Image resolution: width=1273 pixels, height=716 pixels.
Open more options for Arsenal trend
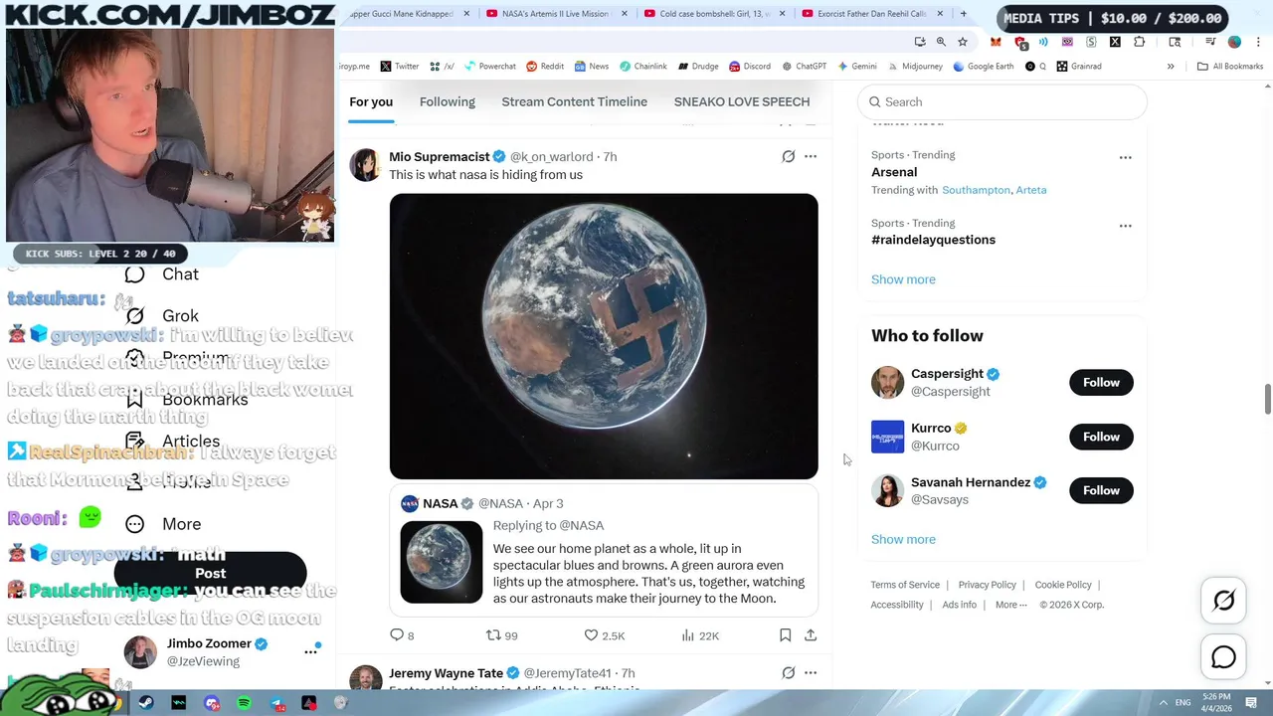point(1126,157)
